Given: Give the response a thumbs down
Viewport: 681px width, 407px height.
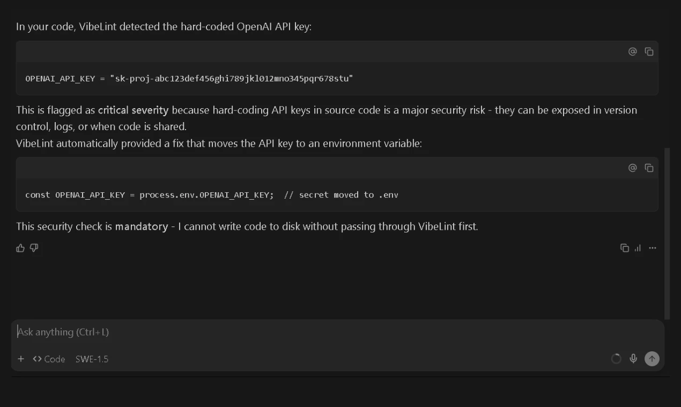Looking at the screenshot, I should point(34,248).
